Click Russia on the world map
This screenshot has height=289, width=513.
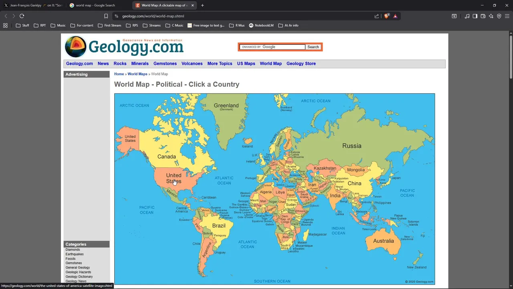click(x=351, y=146)
